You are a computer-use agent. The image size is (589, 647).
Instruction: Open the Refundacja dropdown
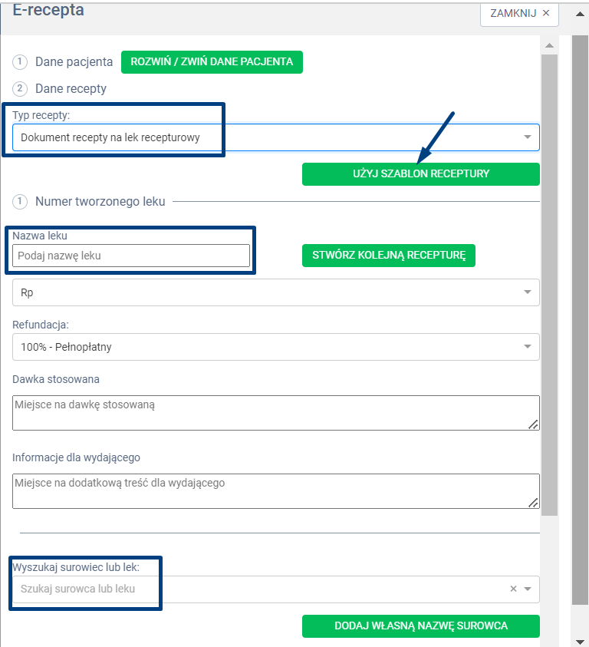point(527,347)
